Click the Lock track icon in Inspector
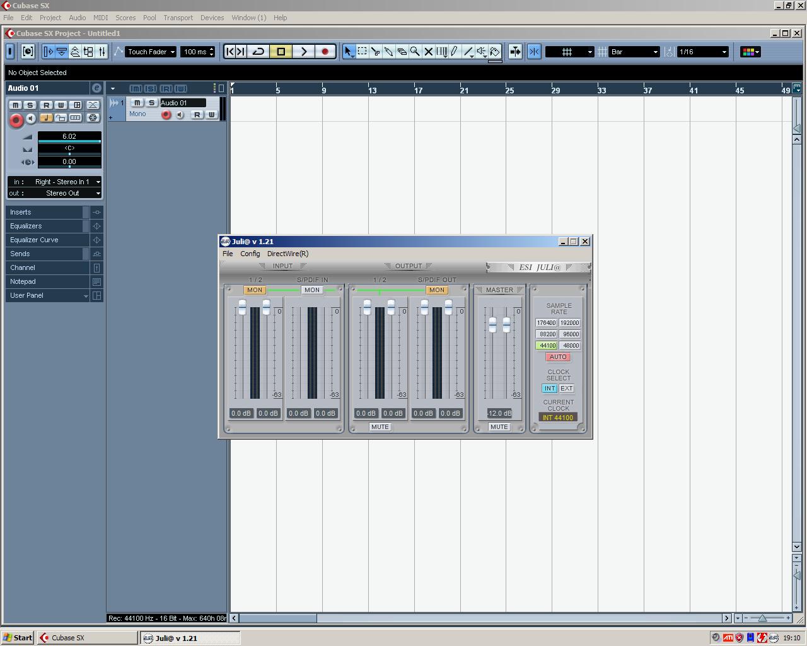This screenshot has width=807, height=646. coord(61,118)
